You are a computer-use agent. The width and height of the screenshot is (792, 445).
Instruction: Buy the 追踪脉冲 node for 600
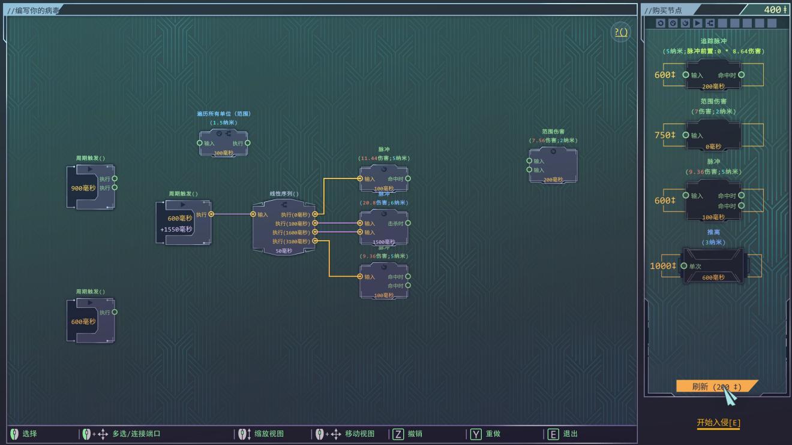(713, 75)
